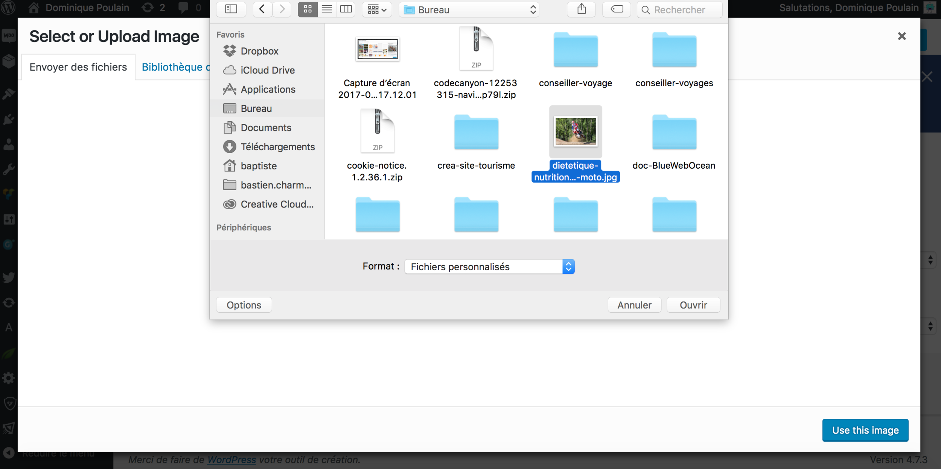Switch to list view

coord(327,9)
